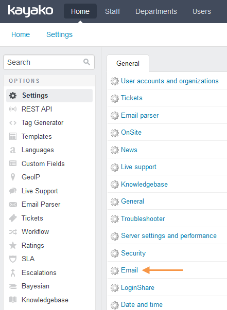227x310 pixels.
Task: Open Ratings using the star icon
Action: [x=13, y=245]
